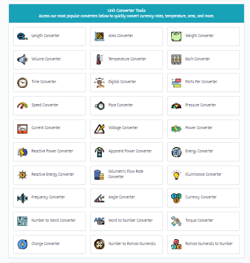Click the tape measure icon for Length Converter
The image size is (250, 263).
point(22,36)
